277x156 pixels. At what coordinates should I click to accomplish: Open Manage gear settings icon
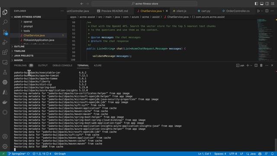tap(5, 146)
